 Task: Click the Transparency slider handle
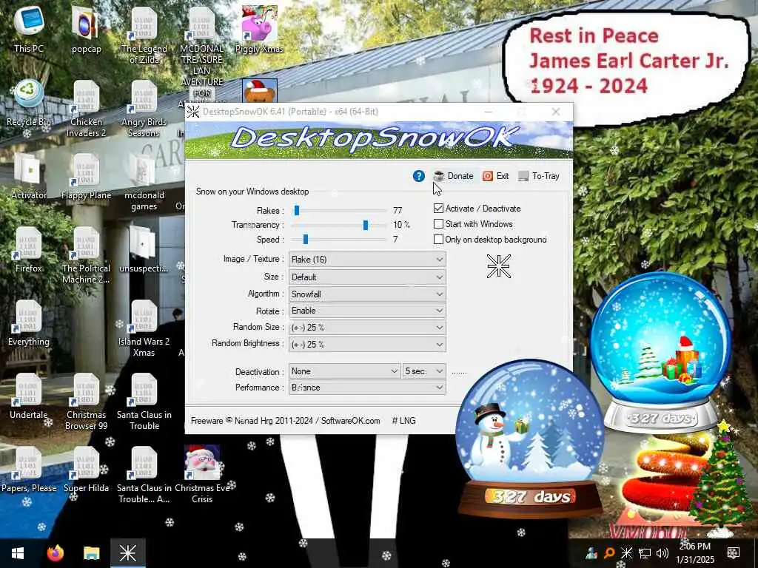click(x=366, y=225)
